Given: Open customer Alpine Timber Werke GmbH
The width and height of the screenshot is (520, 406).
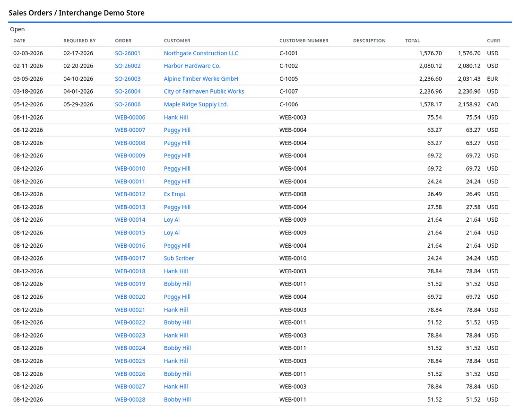Looking at the screenshot, I should (201, 78).
